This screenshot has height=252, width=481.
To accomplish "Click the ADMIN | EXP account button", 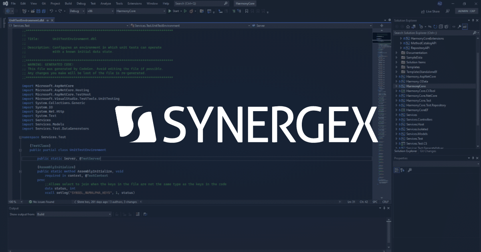I will [466, 11].
